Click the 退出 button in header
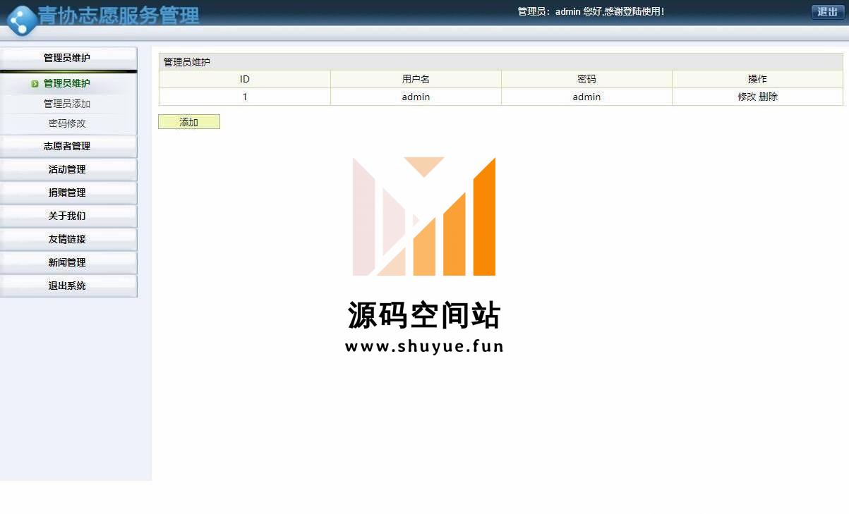 (x=827, y=12)
